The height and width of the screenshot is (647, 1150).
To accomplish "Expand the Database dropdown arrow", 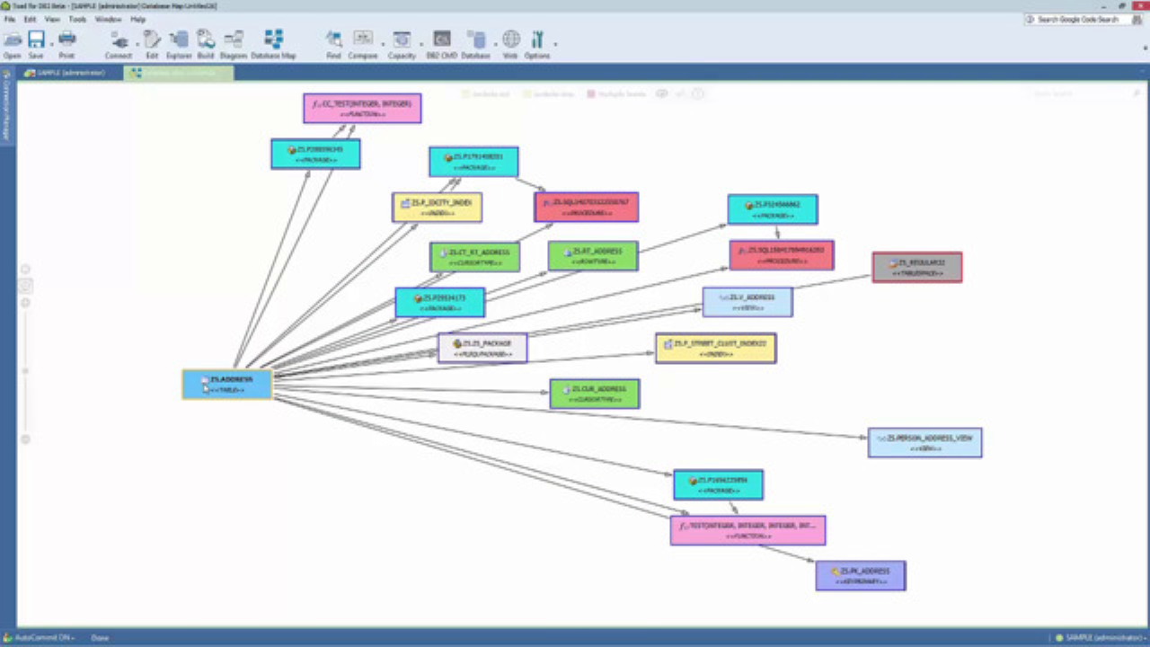I will [x=494, y=43].
